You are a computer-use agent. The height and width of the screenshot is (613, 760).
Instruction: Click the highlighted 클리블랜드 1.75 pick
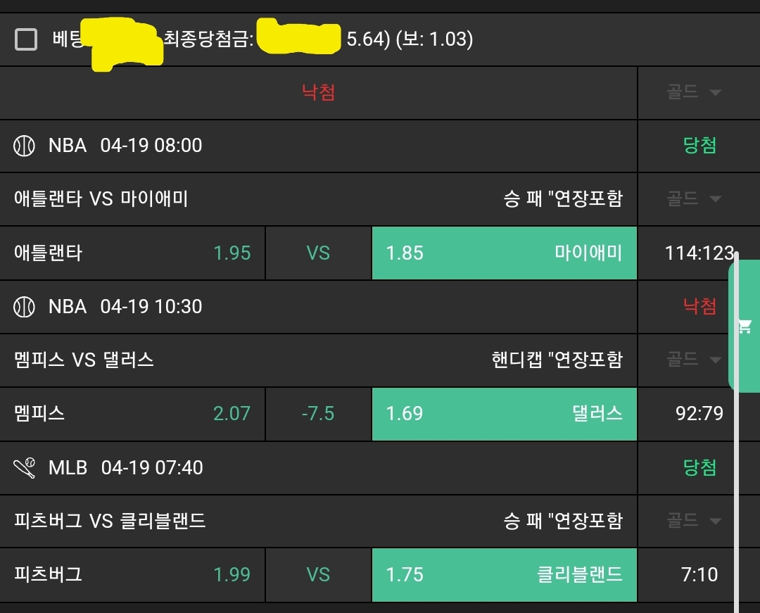[504, 574]
